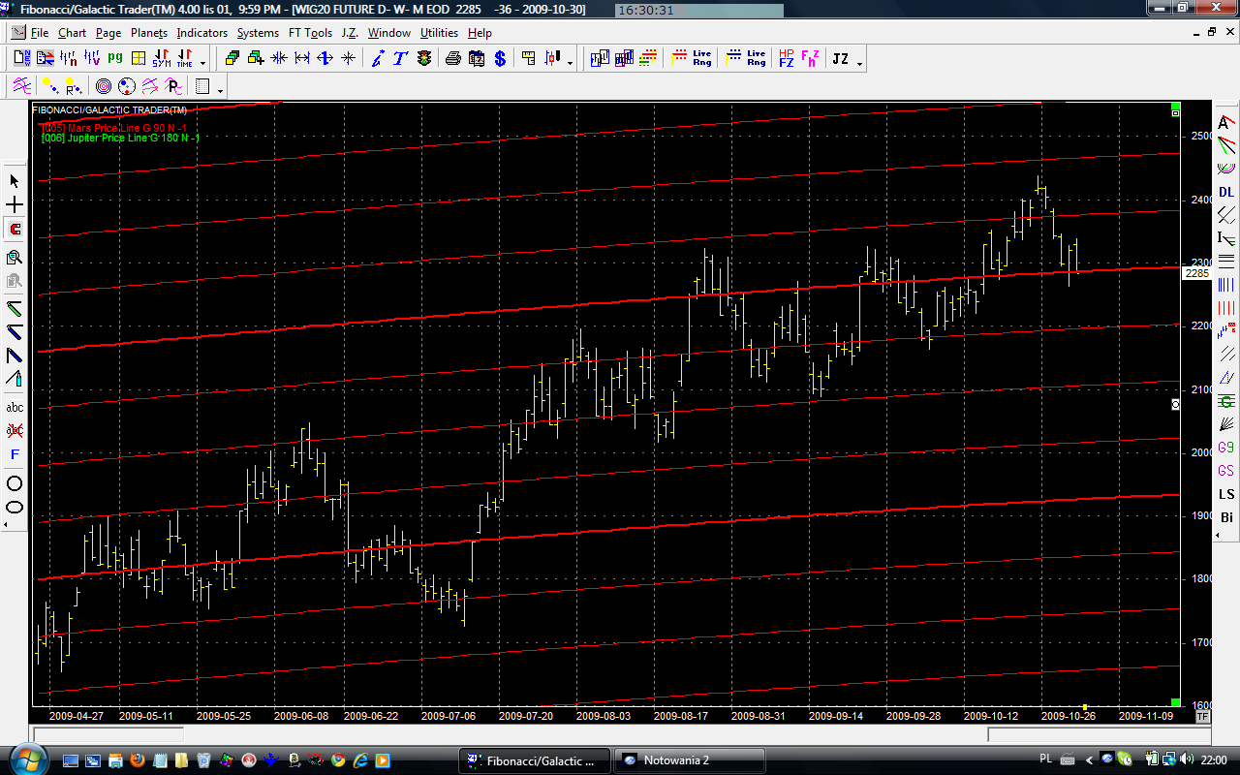Click the green pg page icon
1240x775 pixels.
115,59
